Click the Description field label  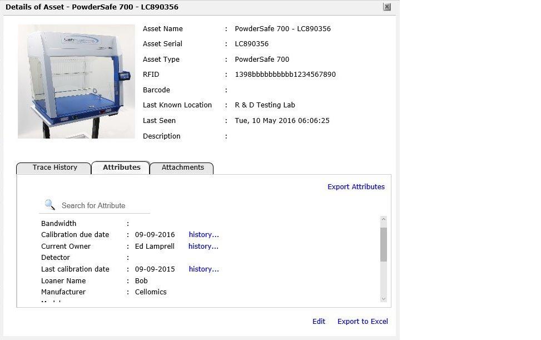161,136
